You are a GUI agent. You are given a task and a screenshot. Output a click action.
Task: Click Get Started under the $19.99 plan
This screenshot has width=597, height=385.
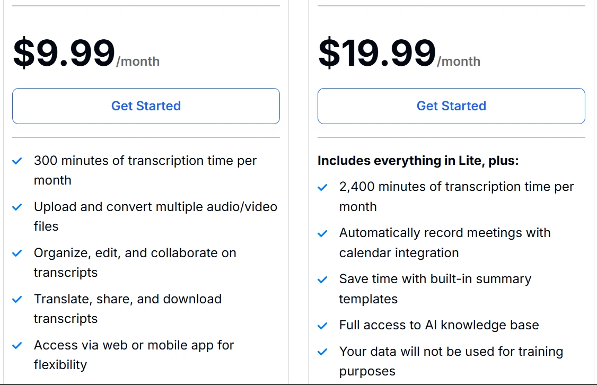(x=451, y=106)
